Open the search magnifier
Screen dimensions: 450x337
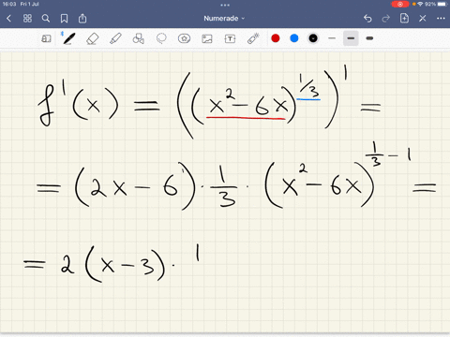(x=46, y=19)
